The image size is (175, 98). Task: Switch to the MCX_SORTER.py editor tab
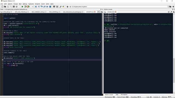click(x=54, y=12)
